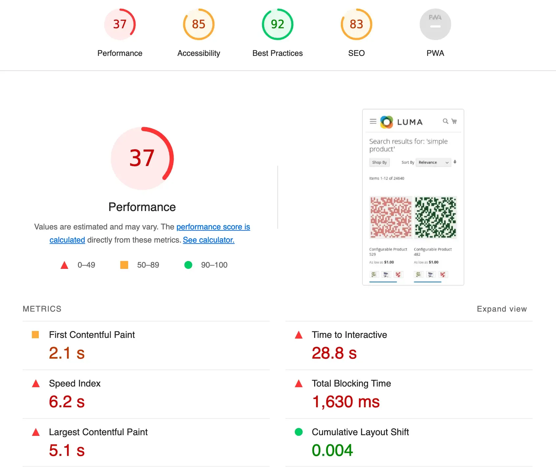Expand the Largest Contentful Paint metric
Image resolution: width=556 pixels, height=472 pixels.
(98, 432)
